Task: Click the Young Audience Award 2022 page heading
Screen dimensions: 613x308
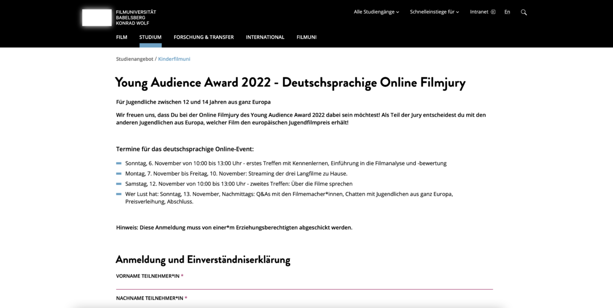Action: (x=290, y=82)
